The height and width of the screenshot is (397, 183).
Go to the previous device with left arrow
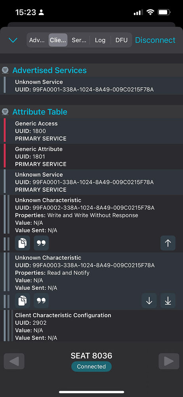14,361
